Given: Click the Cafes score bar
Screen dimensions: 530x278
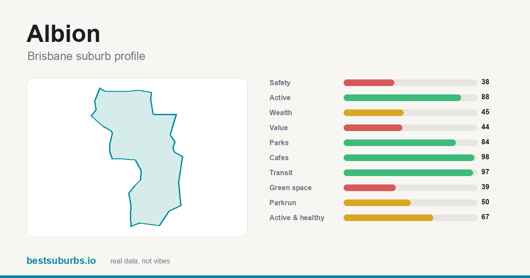Looking at the screenshot, I should click(x=410, y=158).
